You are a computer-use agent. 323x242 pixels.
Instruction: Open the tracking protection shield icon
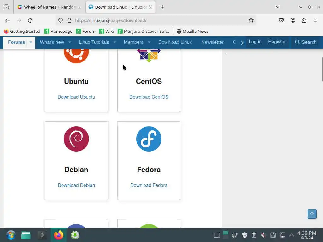pos(60,20)
